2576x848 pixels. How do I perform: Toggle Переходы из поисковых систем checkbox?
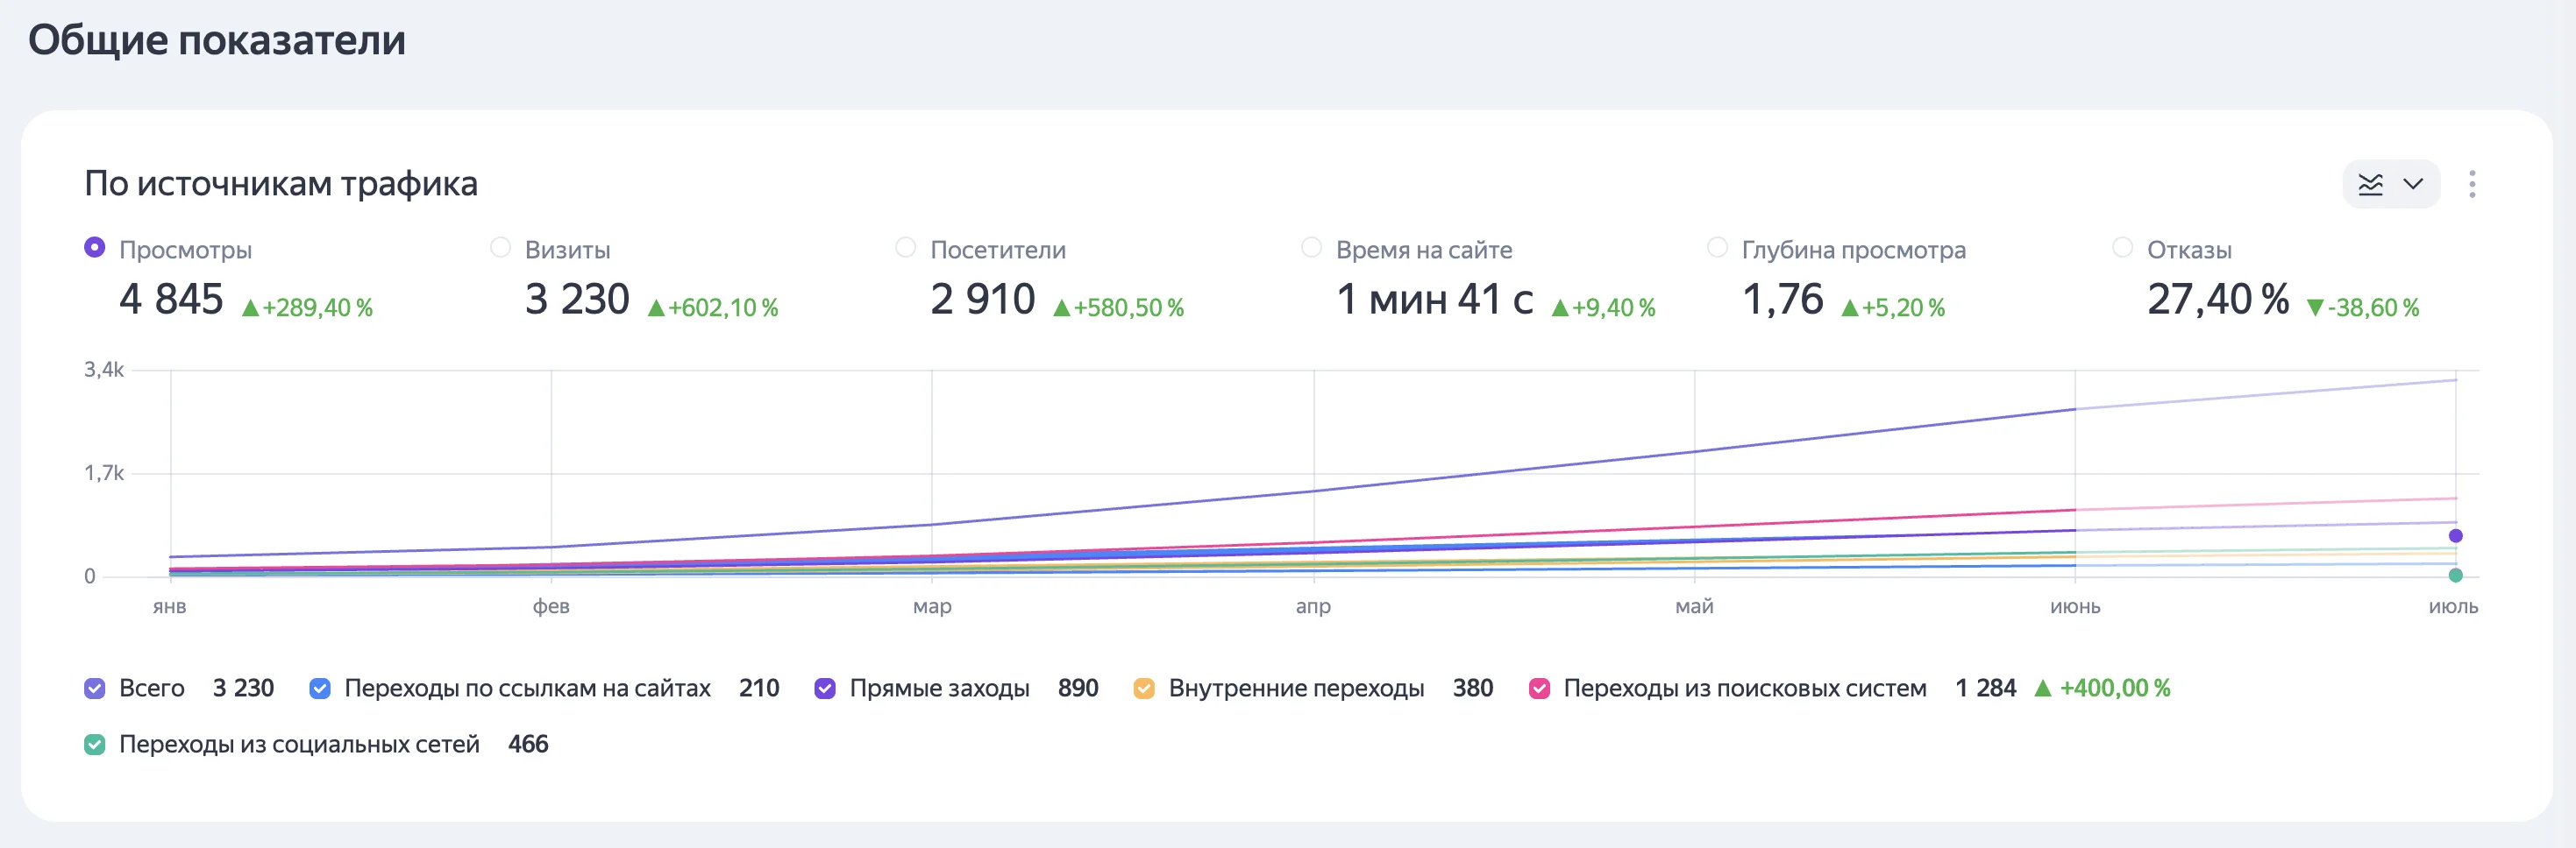(x=1540, y=689)
